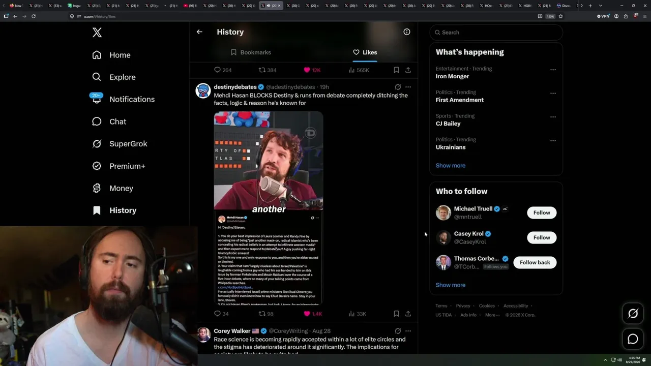
Task: Open Corey Walker's profile name link
Action: coord(232,331)
